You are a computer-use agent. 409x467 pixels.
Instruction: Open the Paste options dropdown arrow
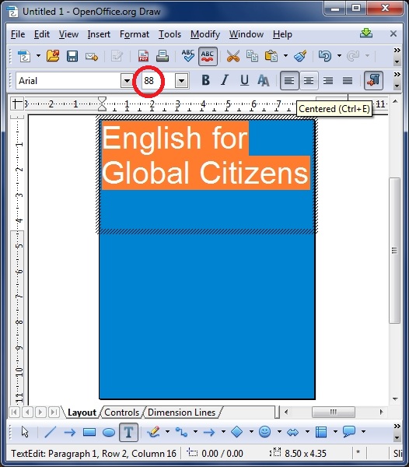coord(285,56)
